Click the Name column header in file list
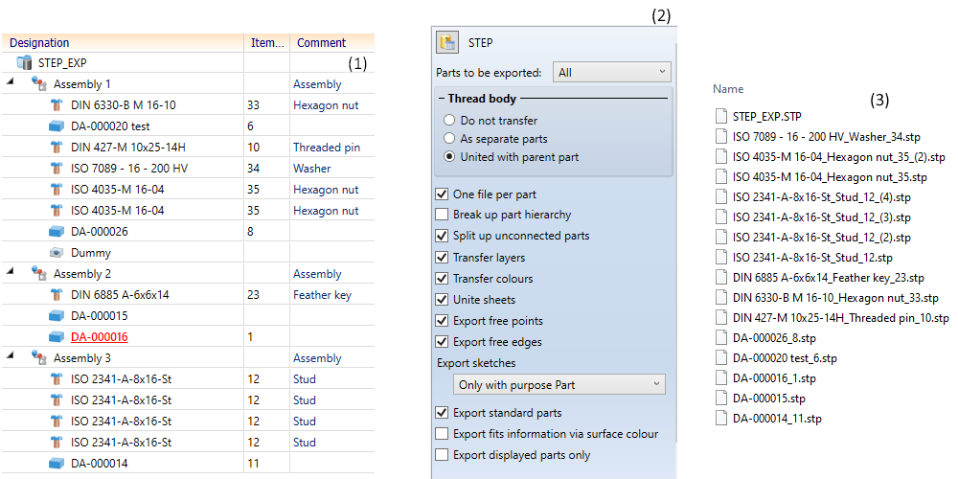Image resolution: width=958 pixels, height=479 pixels. pyautogui.click(x=728, y=89)
